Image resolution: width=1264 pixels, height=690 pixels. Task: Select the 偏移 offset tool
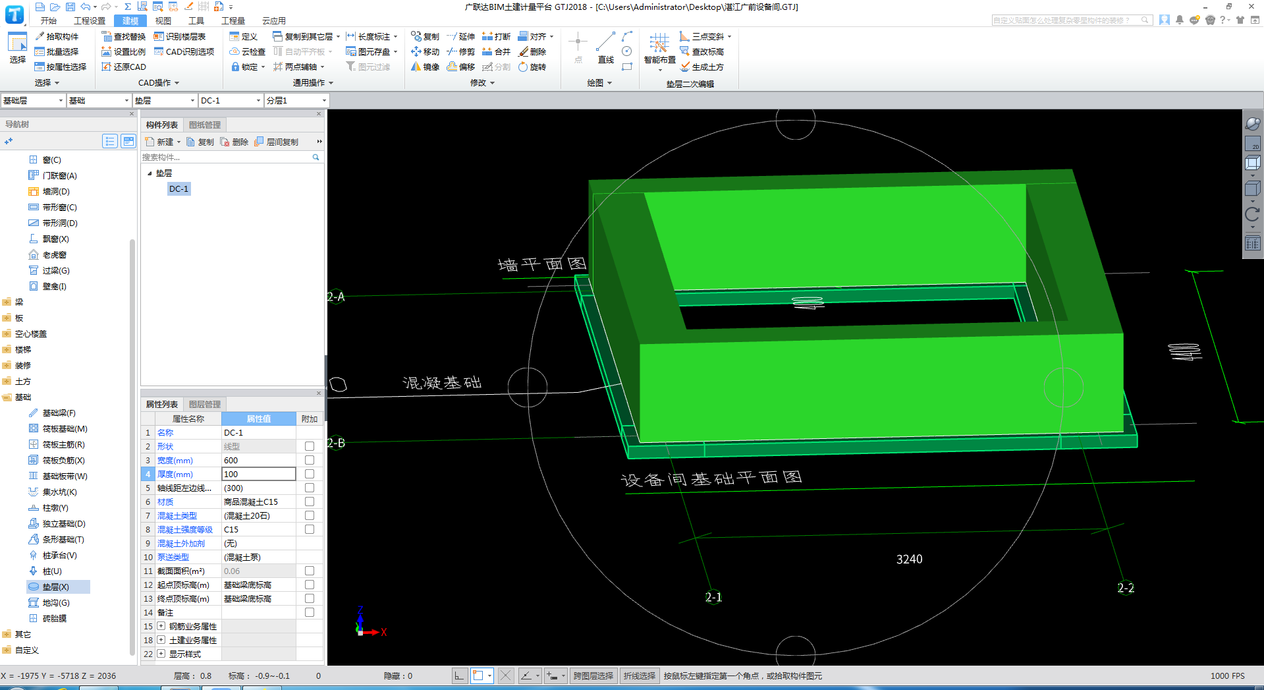(x=460, y=67)
